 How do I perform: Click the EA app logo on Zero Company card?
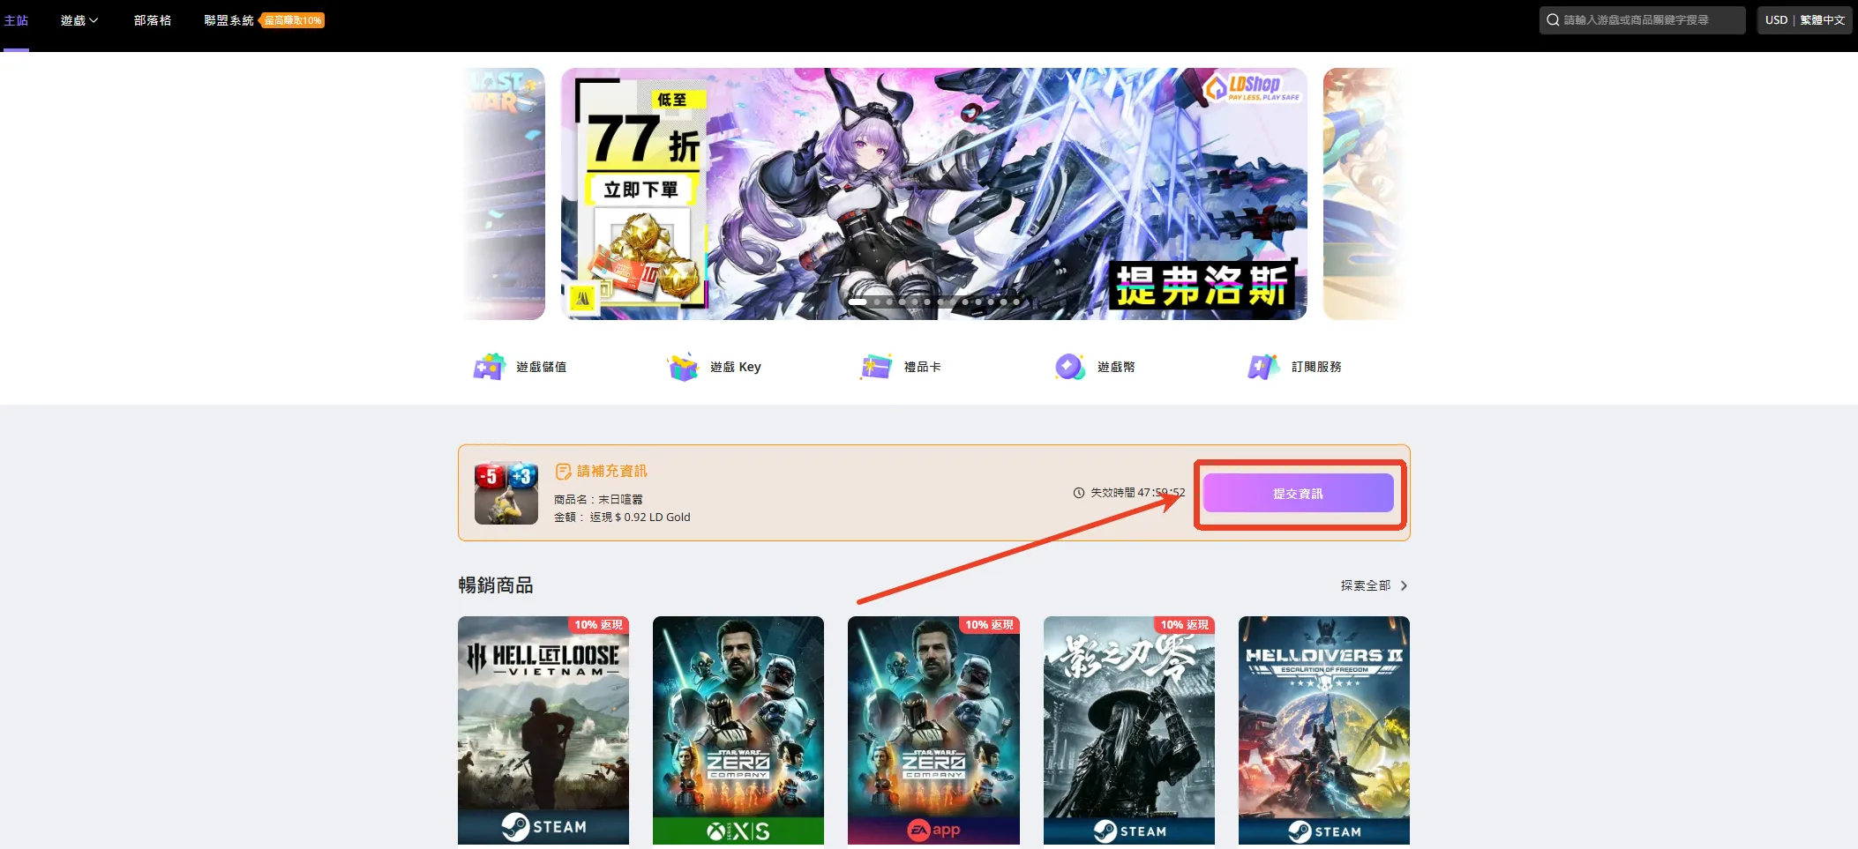934,830
